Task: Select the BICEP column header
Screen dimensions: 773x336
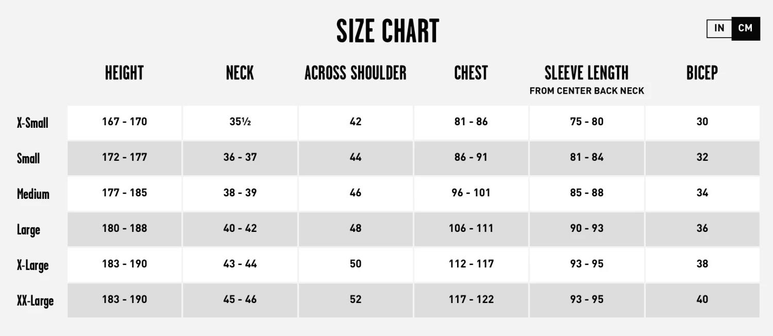Action: point(702,73)
